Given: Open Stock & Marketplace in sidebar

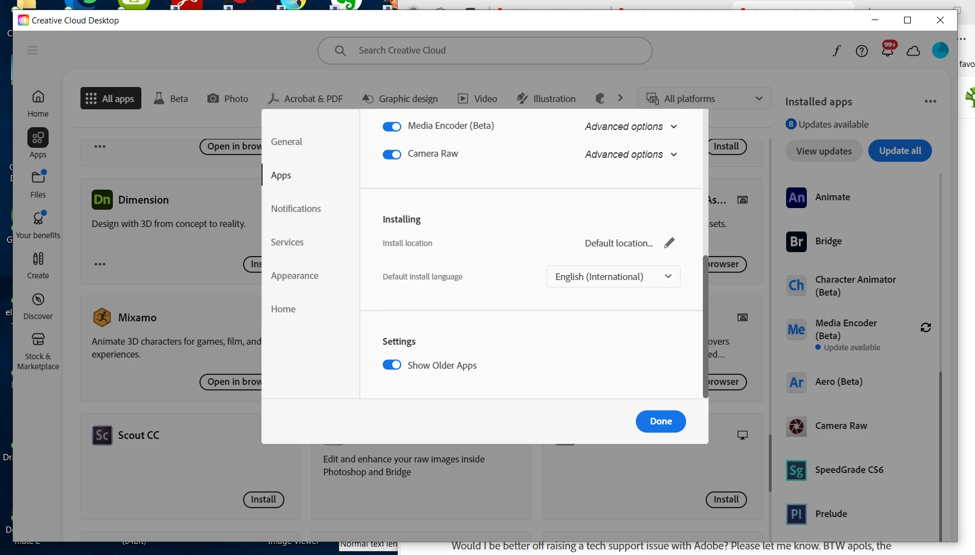Looking at the screenshot, I should pyautogui.click(x=38, y=351).
